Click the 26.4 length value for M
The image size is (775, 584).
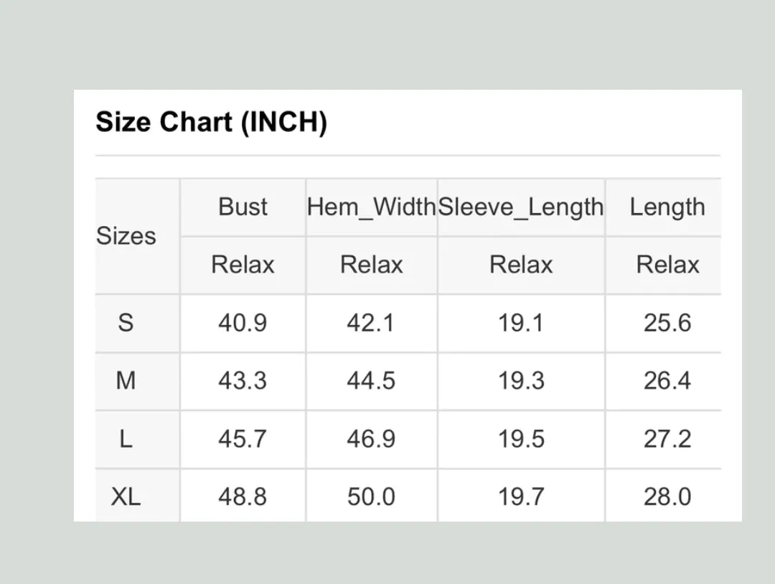(x=667, y=380)
